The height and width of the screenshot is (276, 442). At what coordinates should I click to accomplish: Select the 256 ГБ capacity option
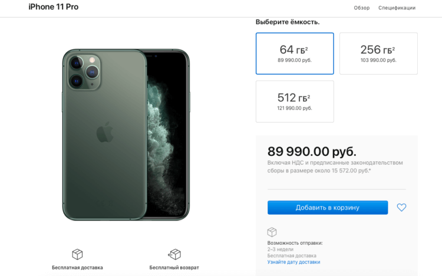(378, 54)
